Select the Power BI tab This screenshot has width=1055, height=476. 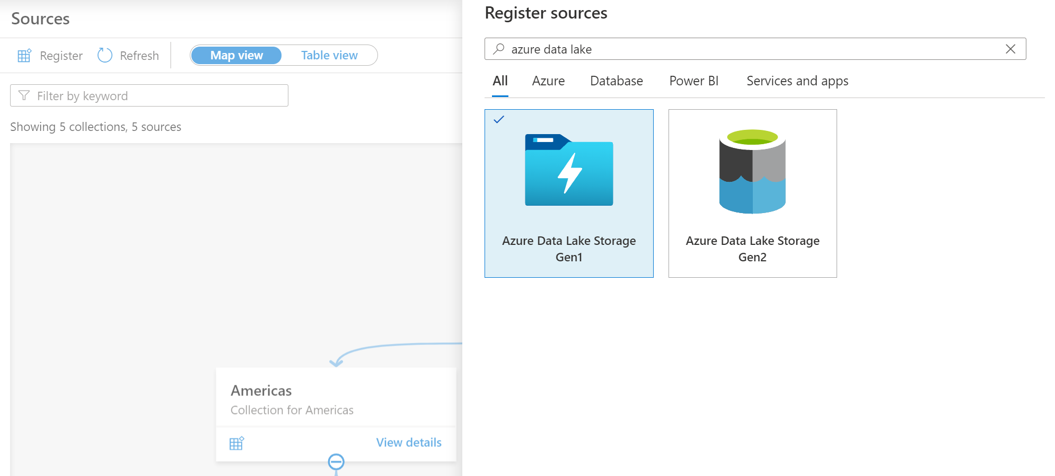pos(693,81)
